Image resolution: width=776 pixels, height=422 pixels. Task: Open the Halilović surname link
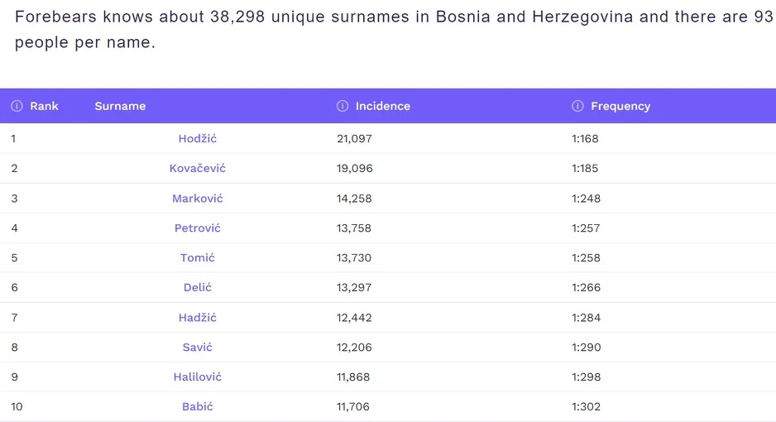198,377
